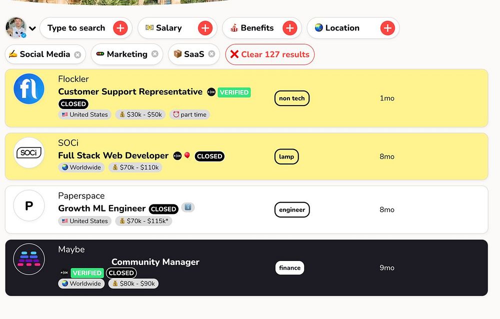Click SOCi company name

click(68, 143)
